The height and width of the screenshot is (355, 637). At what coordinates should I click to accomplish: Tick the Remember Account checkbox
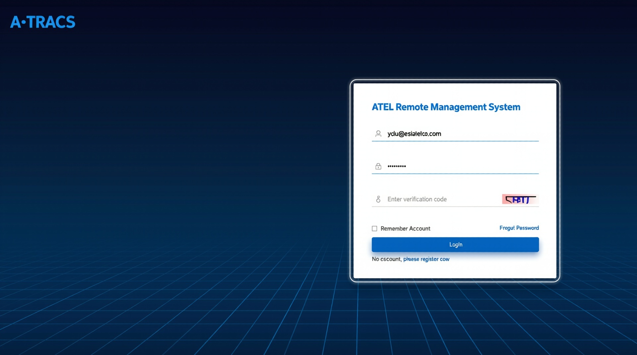click(375, 228)
